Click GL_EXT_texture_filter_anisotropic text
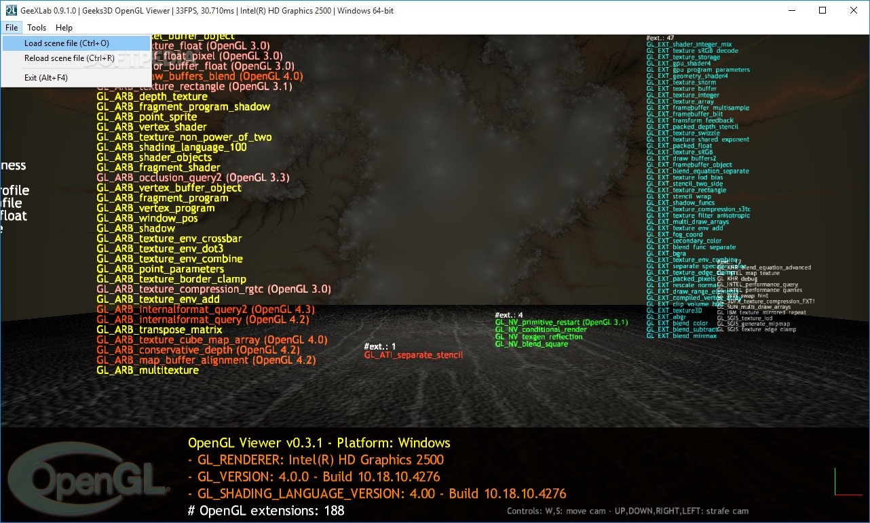 click(698, 215)
